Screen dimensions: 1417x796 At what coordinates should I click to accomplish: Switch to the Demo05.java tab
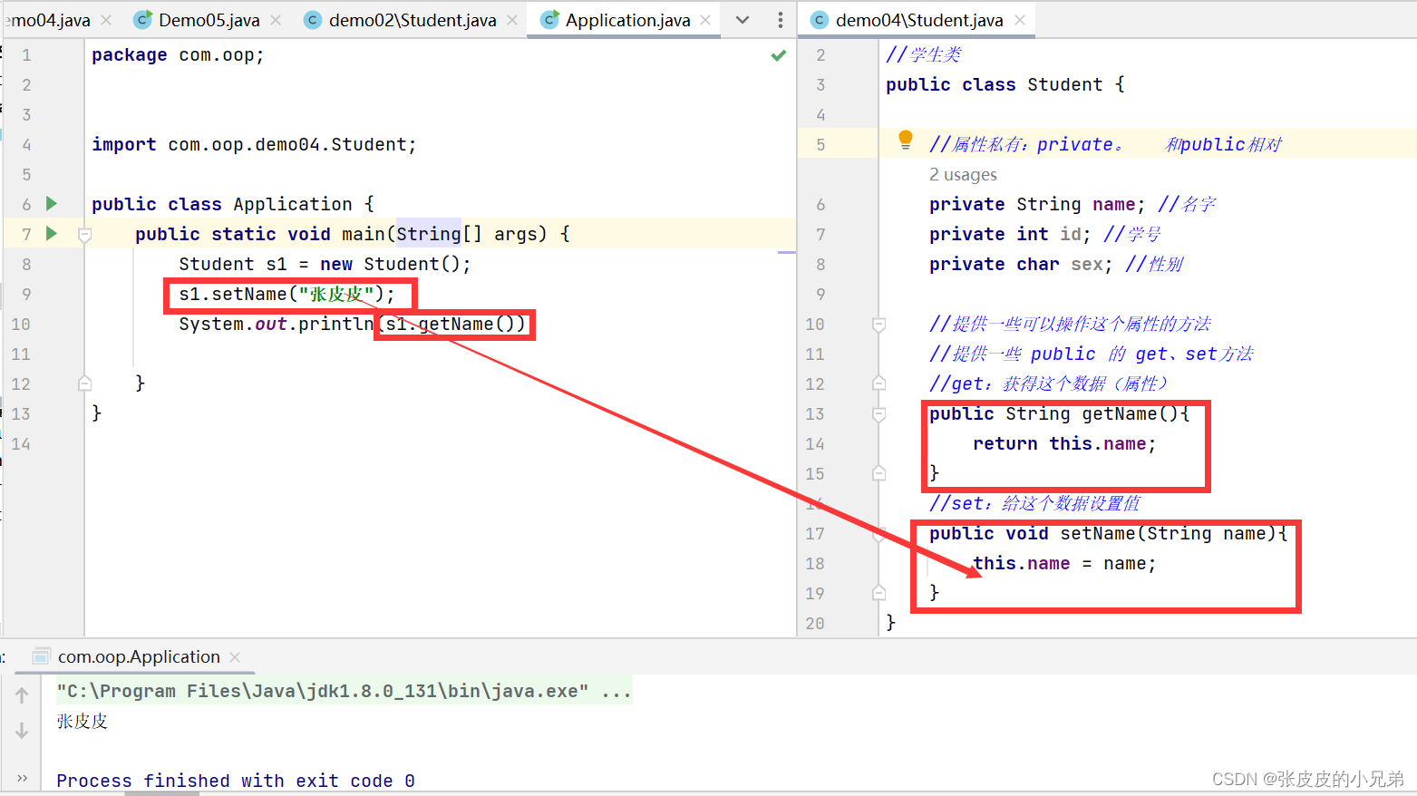[209, 20]
